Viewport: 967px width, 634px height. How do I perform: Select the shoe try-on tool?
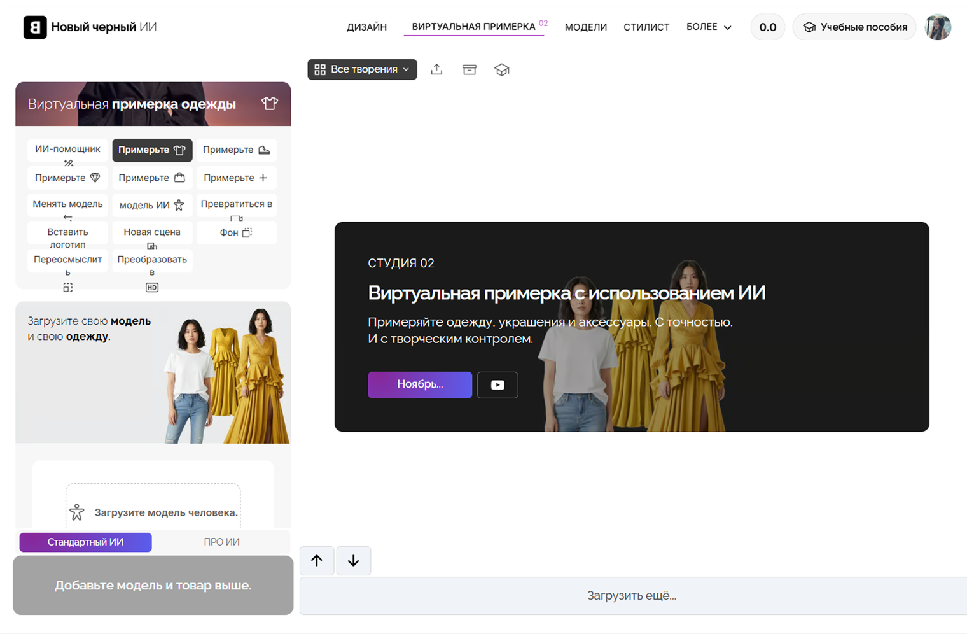(x=236, y=150)
